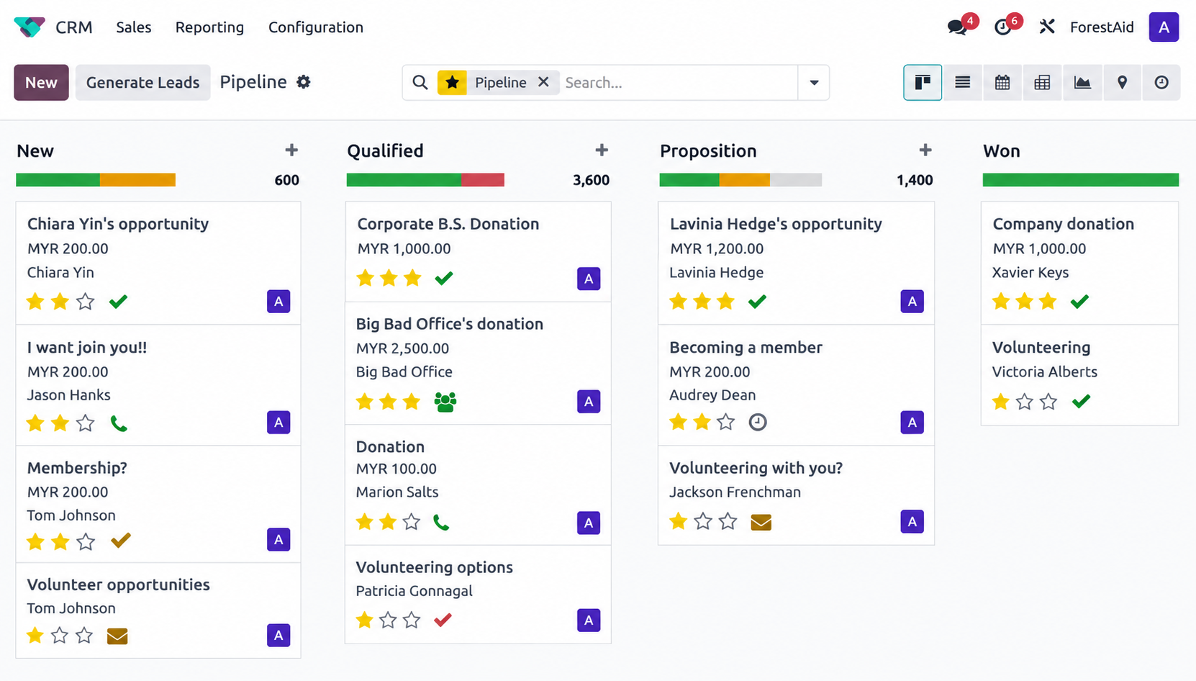Add a quick lead in Qualified column
Viewport: 1196px width, 681px height.
pos(602,150)
